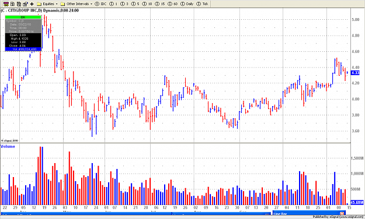Click the 3.60 price scale label
The image size is (365, 219).
(356, 131)
